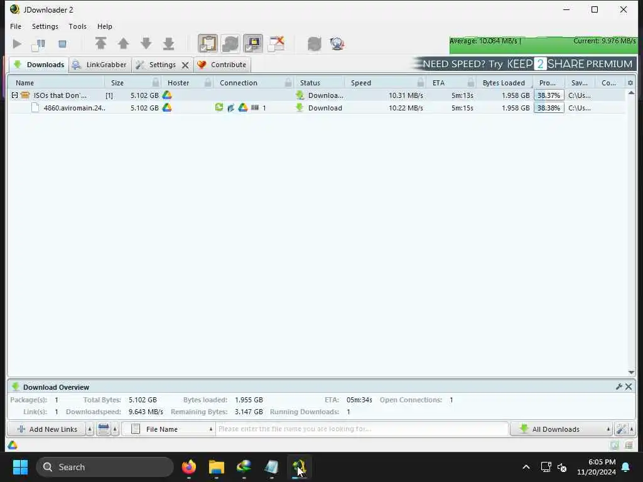Toggle silent mode with the red X icon

276,44
